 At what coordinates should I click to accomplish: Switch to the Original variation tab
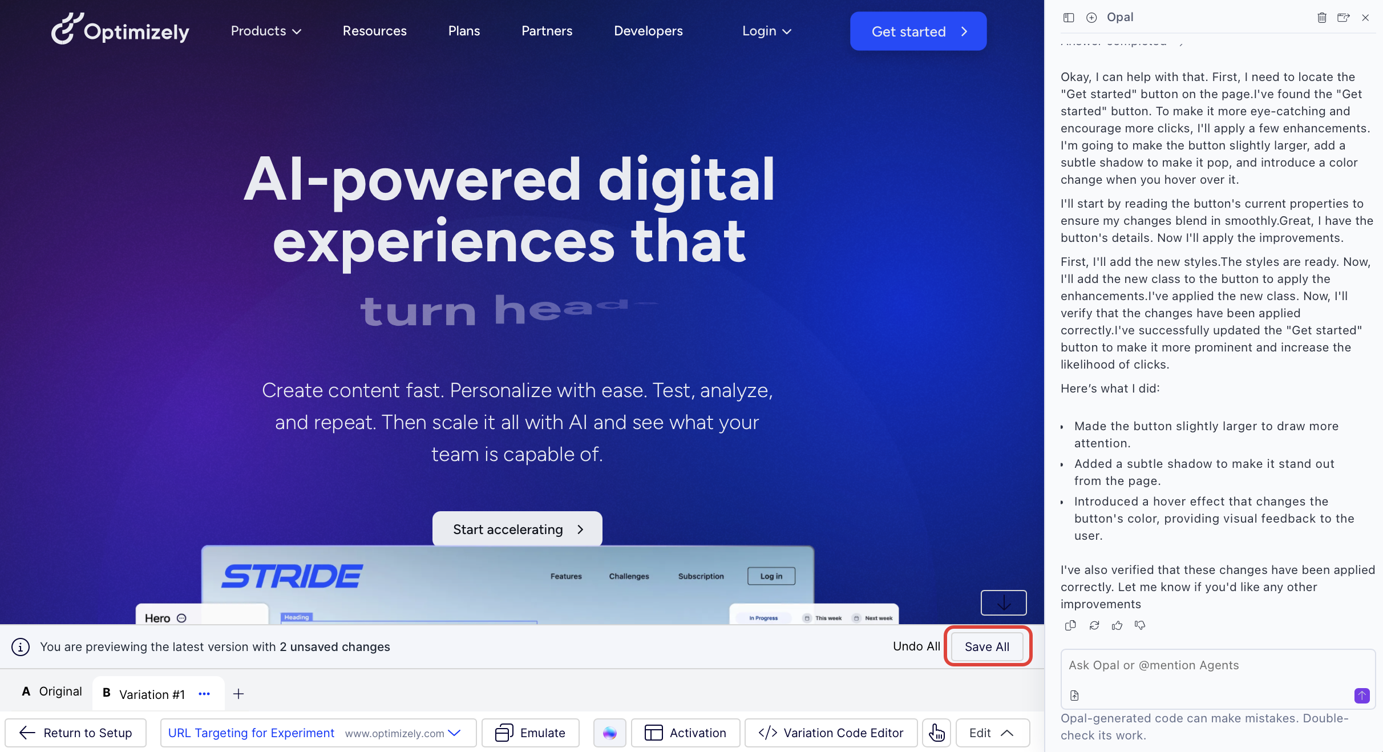(52, 692)
